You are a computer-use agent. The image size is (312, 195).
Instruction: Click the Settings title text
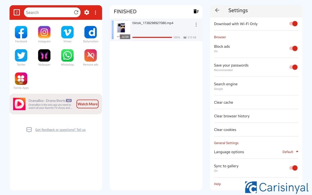pyautogui.click(x=238, y=10)
